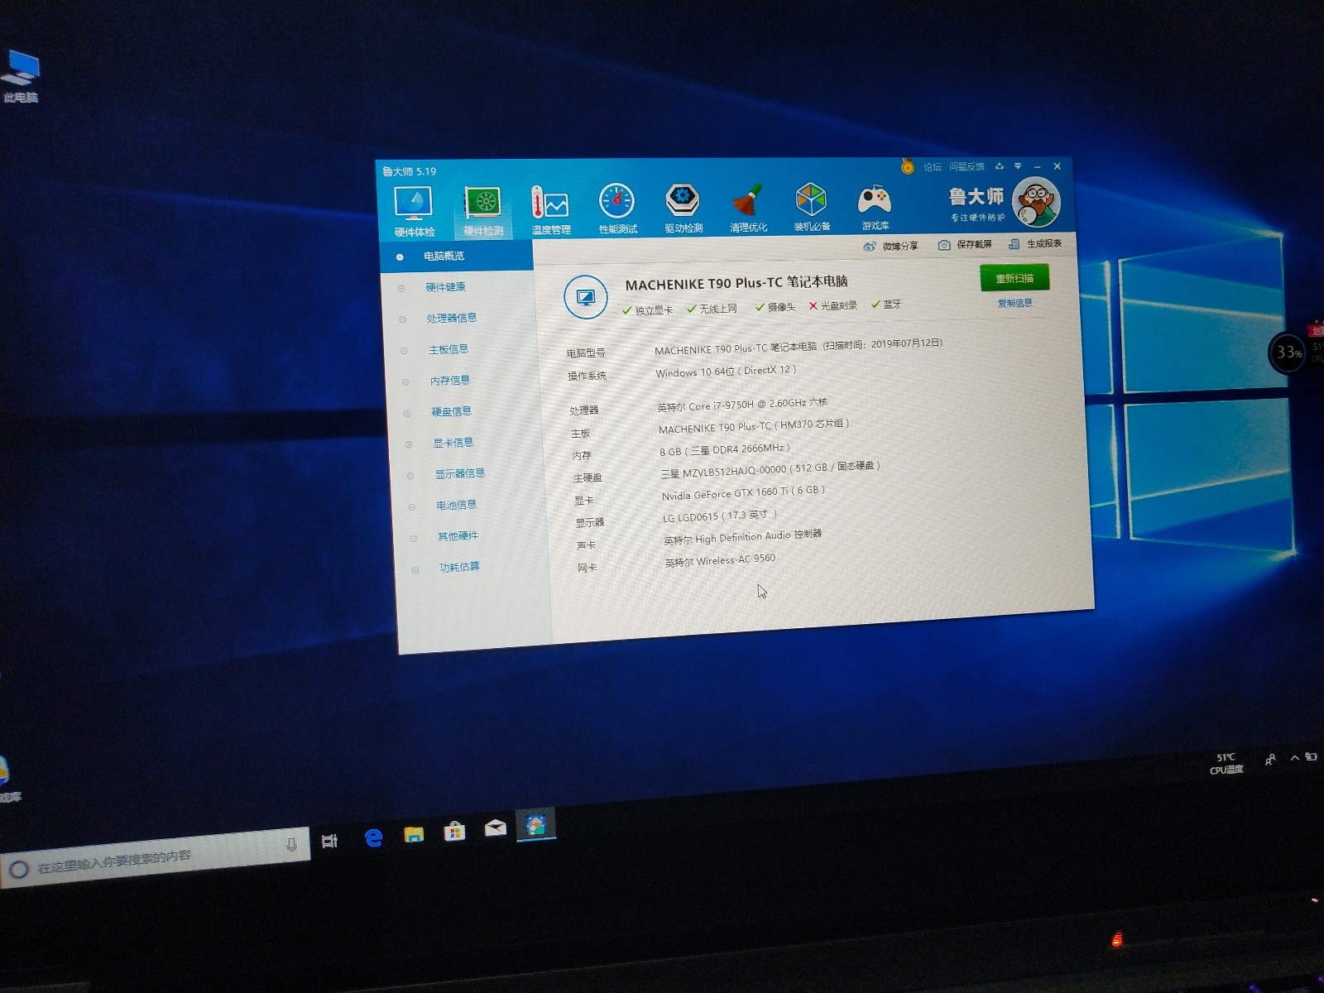Click the 复制信息 copy info link
Viewport: 1324px width, 993px height.
(x=1015, y=303)
